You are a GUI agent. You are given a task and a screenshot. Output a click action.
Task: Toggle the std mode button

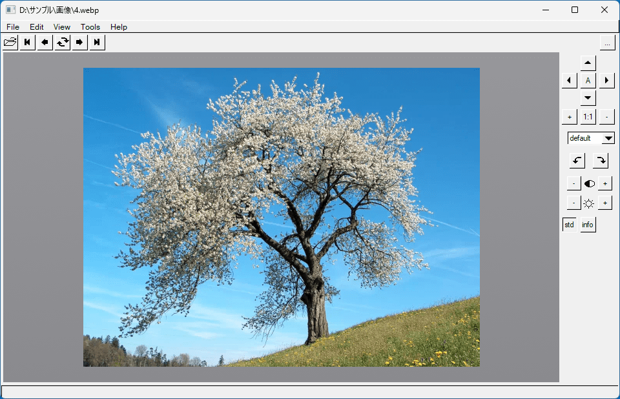point(570,225)
